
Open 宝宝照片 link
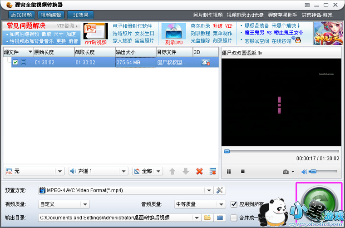coord(144,41)
